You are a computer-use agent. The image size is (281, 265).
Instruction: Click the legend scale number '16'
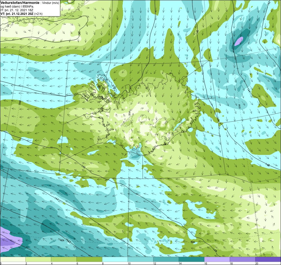(206, 263)
